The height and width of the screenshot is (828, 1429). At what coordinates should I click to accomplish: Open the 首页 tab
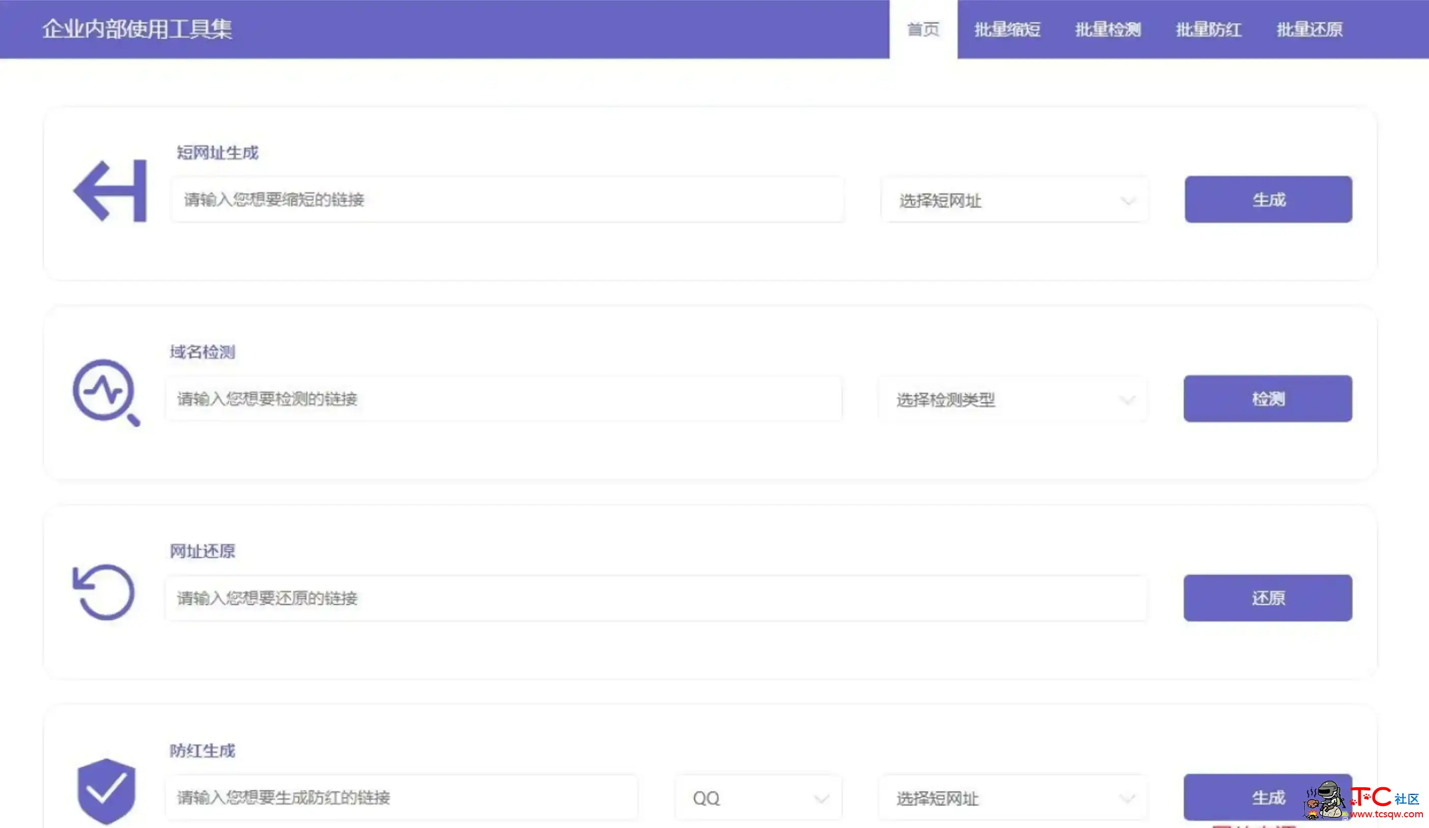923,30
